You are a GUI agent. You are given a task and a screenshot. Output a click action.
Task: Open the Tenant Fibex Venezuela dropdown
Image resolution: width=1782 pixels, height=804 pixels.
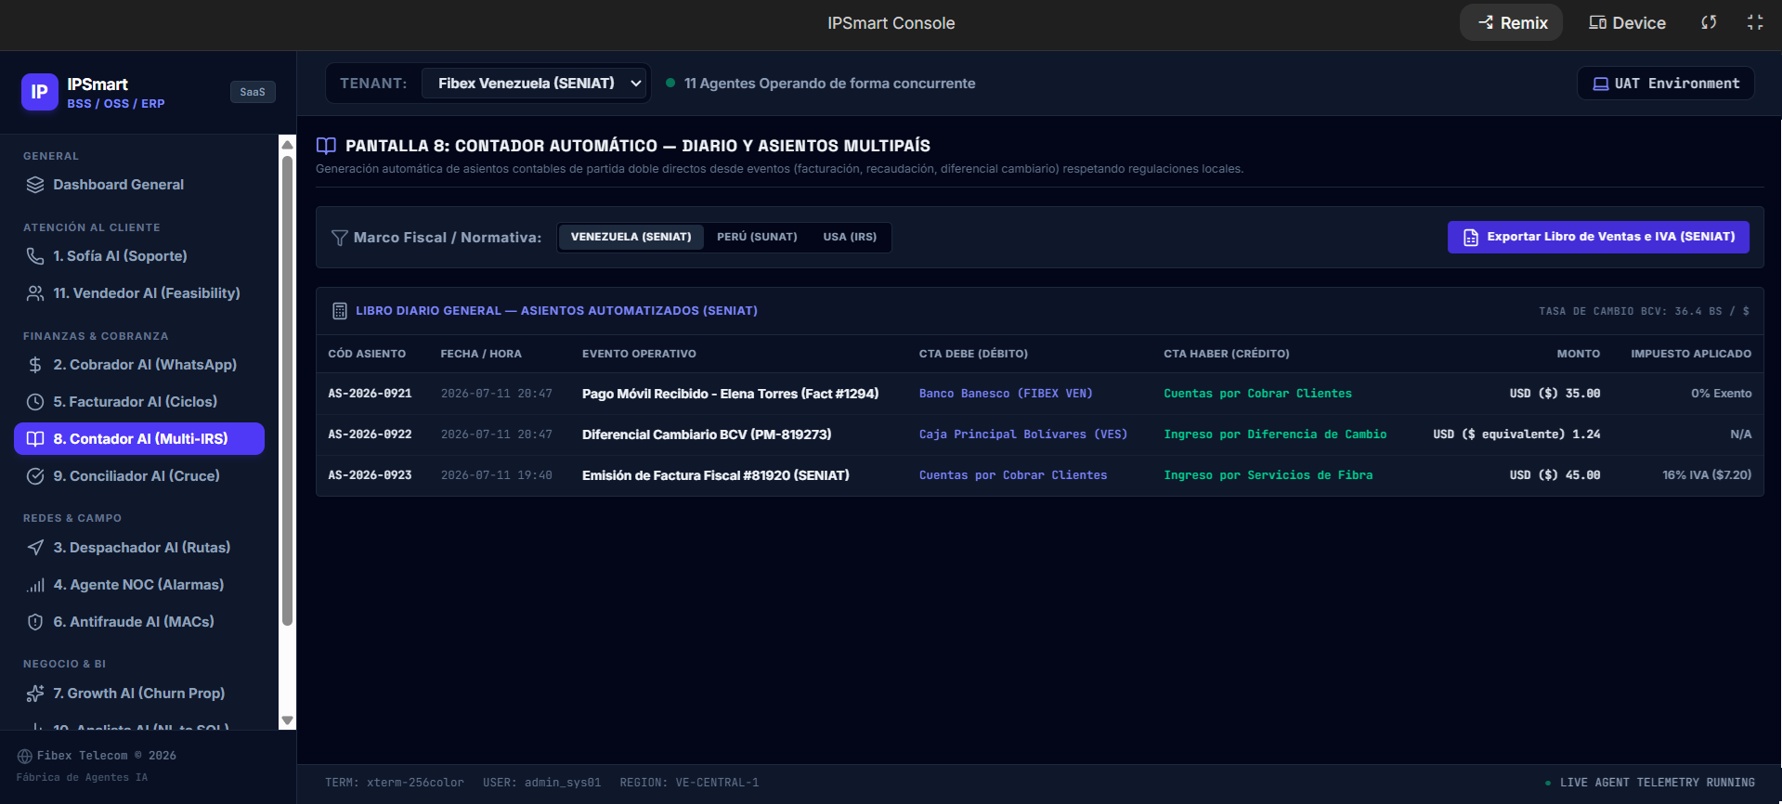(x=535, y=84)
